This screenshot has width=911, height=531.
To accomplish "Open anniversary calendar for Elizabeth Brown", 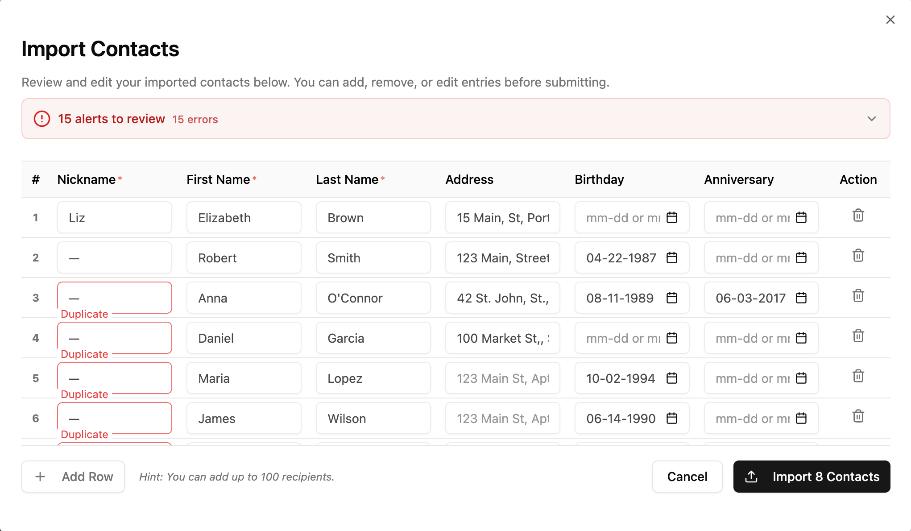I will [x=801, y=217].
